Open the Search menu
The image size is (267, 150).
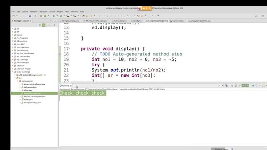click(52, 12)
